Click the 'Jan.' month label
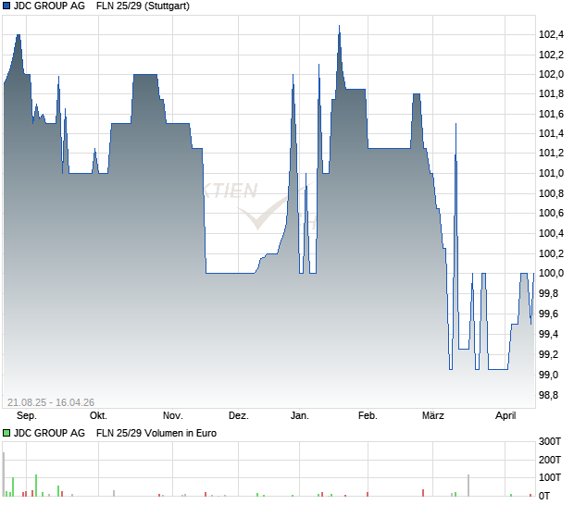The image size is (574, 505). point(300,416)
